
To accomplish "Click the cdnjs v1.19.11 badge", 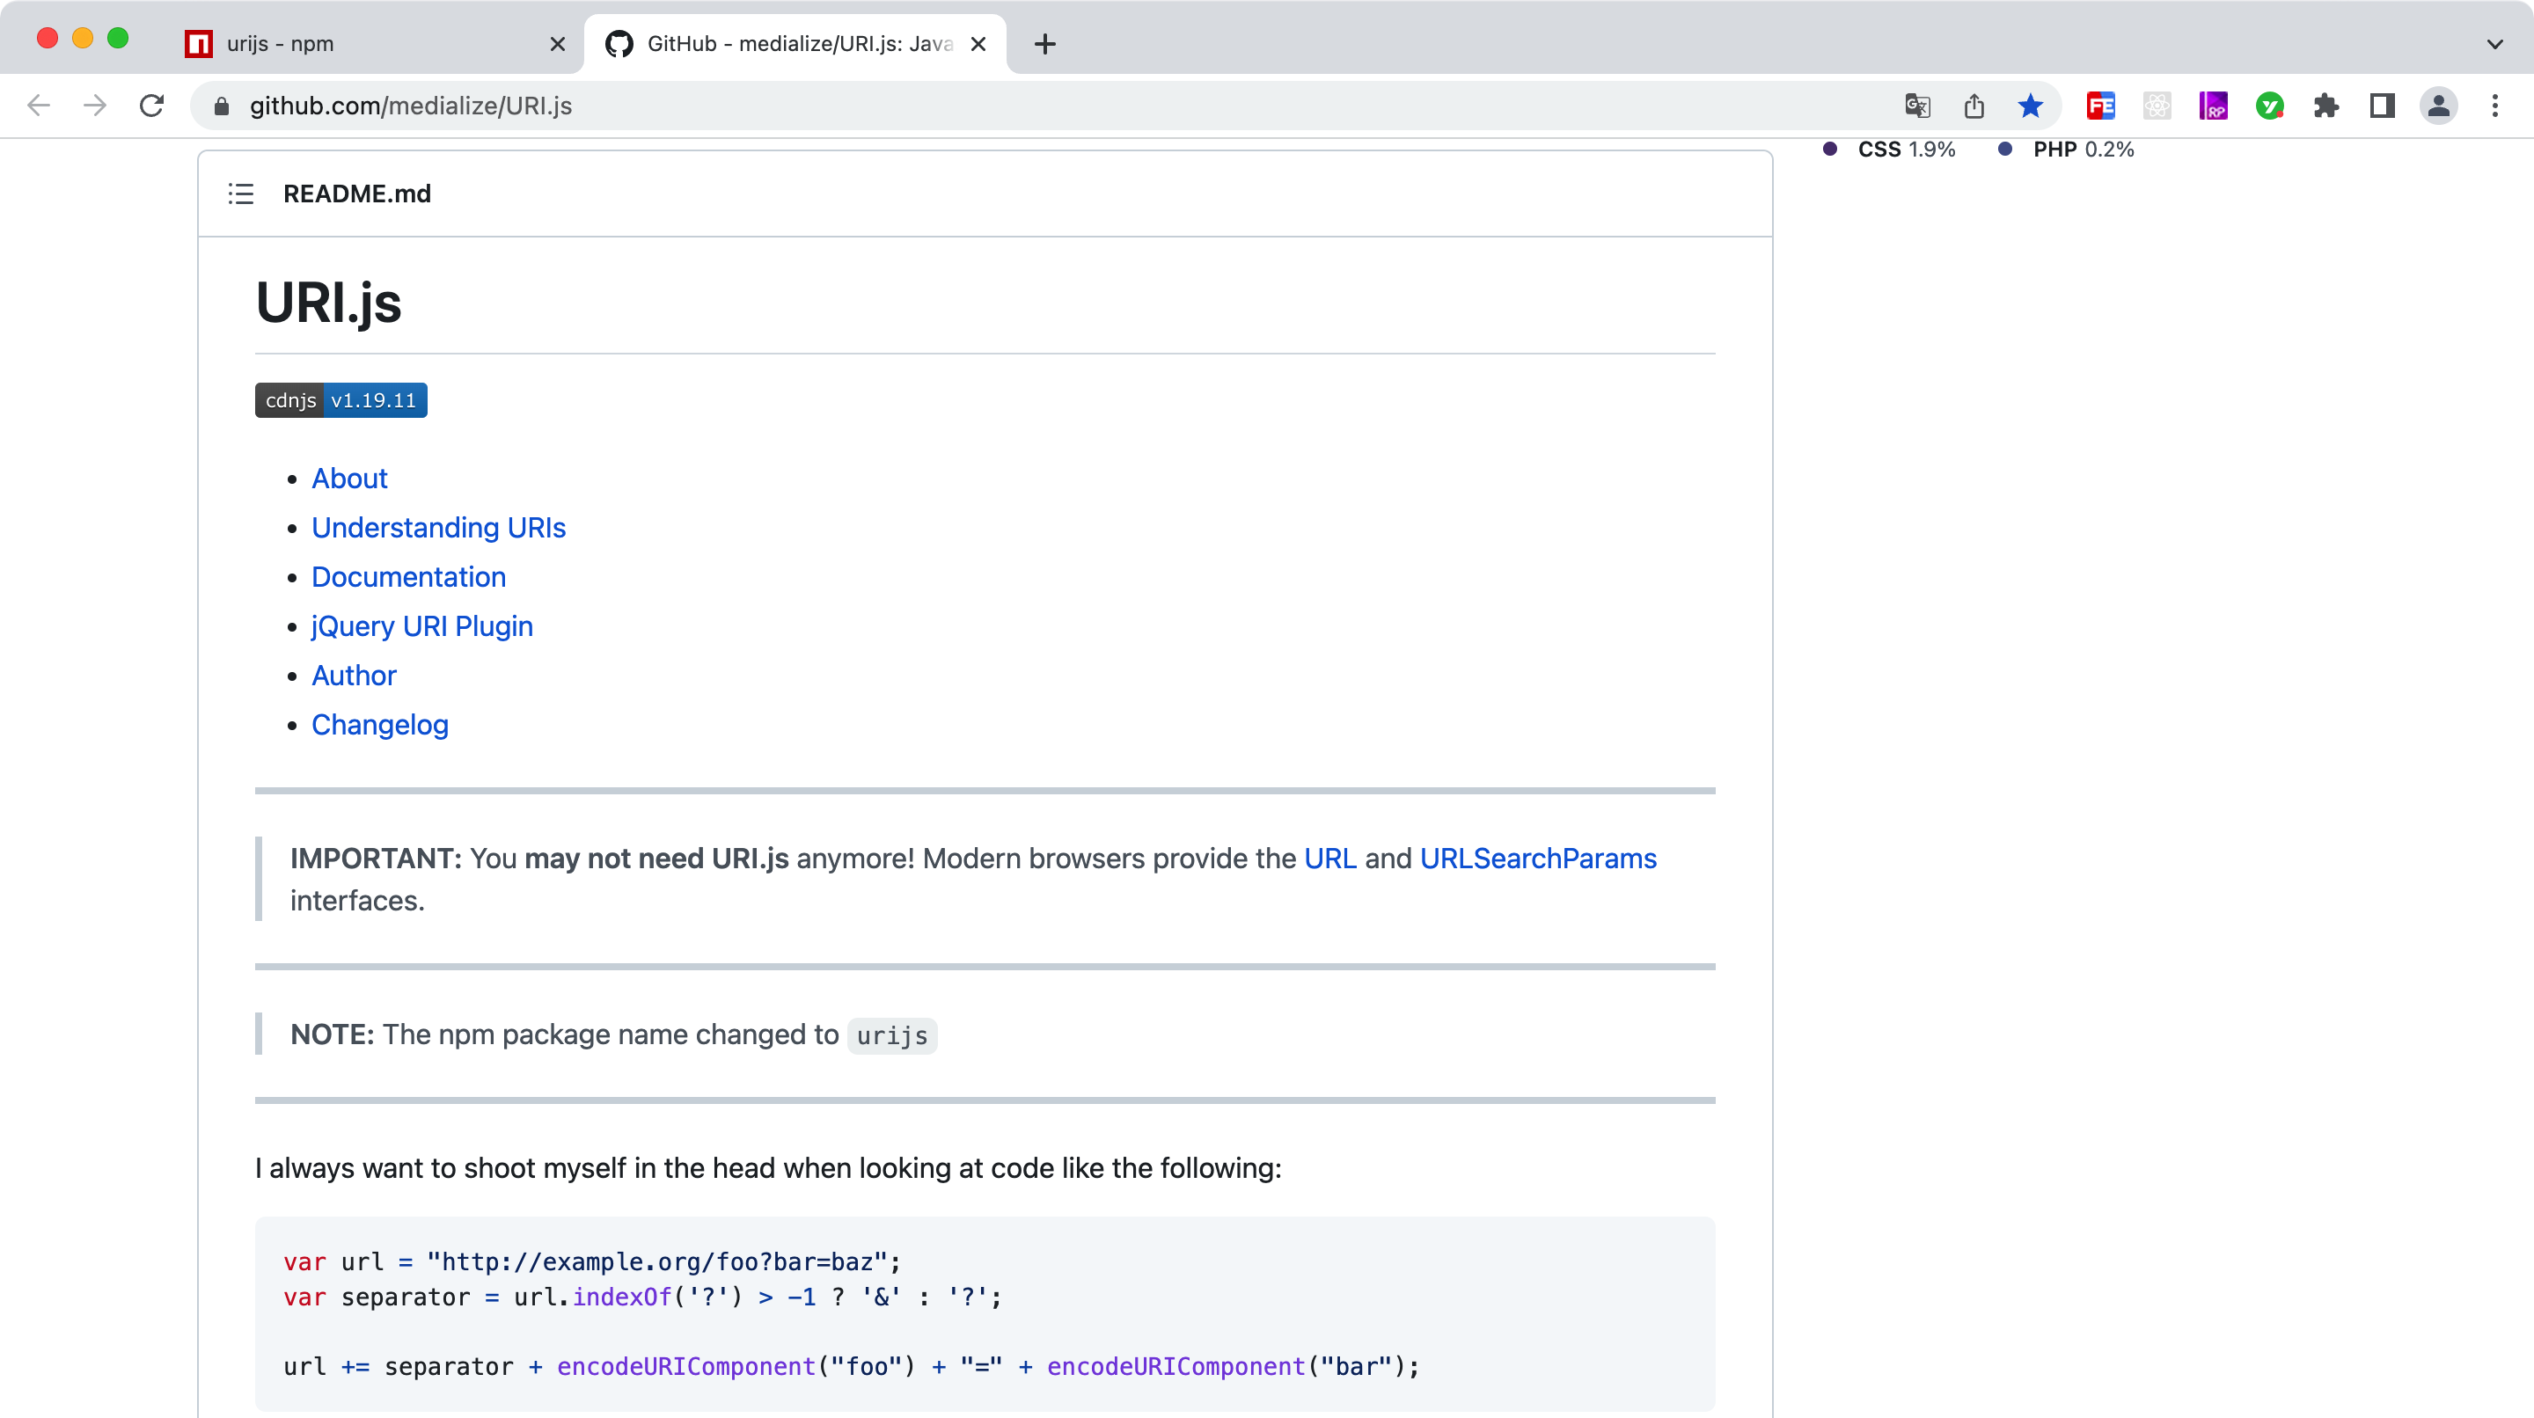I will [x=341, y=400].
